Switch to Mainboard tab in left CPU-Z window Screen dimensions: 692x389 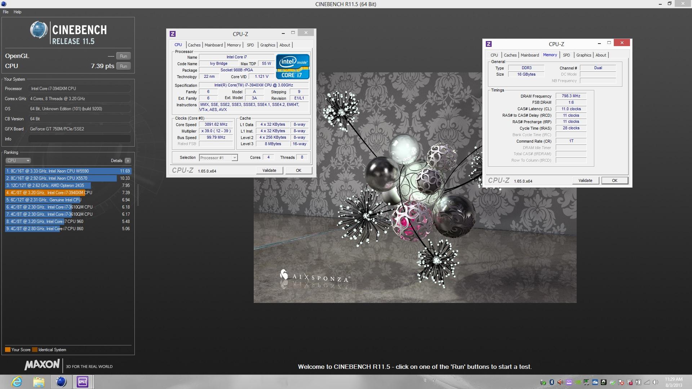click(x=214, y=45)
